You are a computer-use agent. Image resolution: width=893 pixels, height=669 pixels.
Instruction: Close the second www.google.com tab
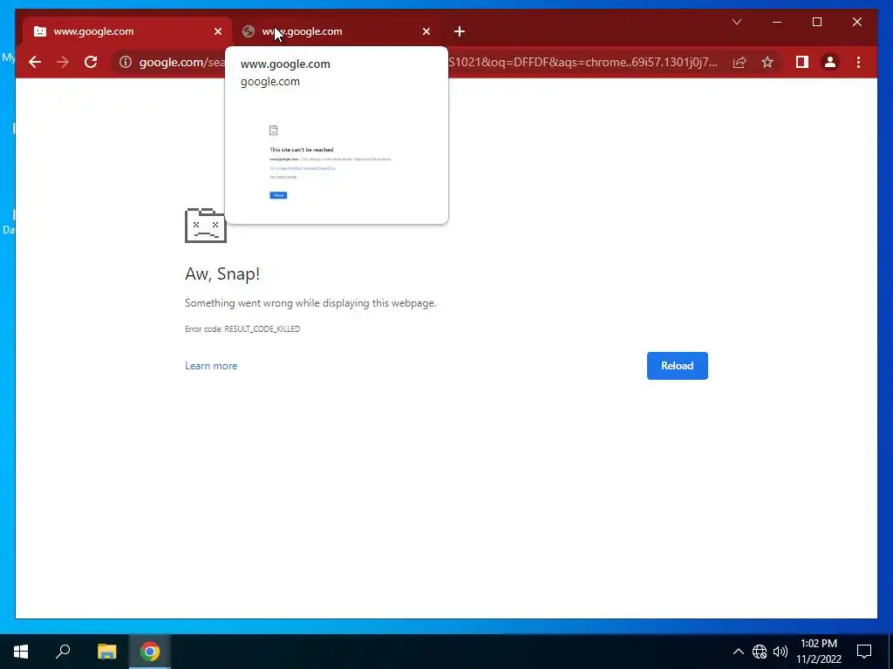[x=426, y=32]
